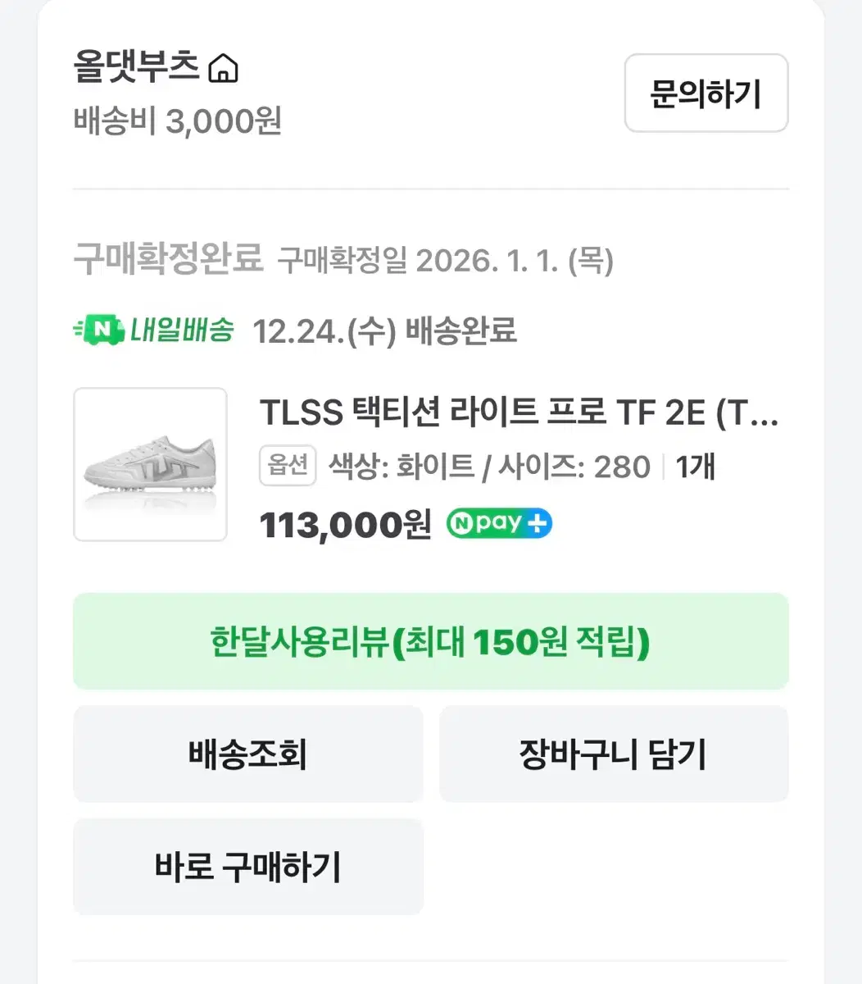Tap the 옵션 option label tag

[288, 466]
